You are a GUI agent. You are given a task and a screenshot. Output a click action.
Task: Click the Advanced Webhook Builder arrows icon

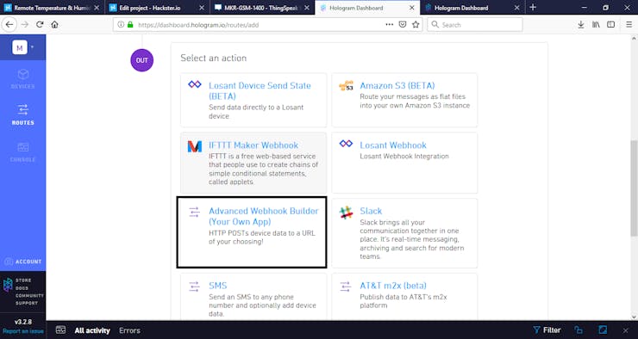pos(195,212)
